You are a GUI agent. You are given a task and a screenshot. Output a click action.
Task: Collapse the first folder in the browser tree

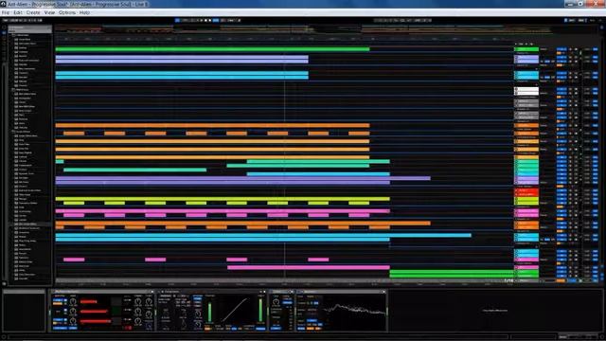(x=13, y=35)
